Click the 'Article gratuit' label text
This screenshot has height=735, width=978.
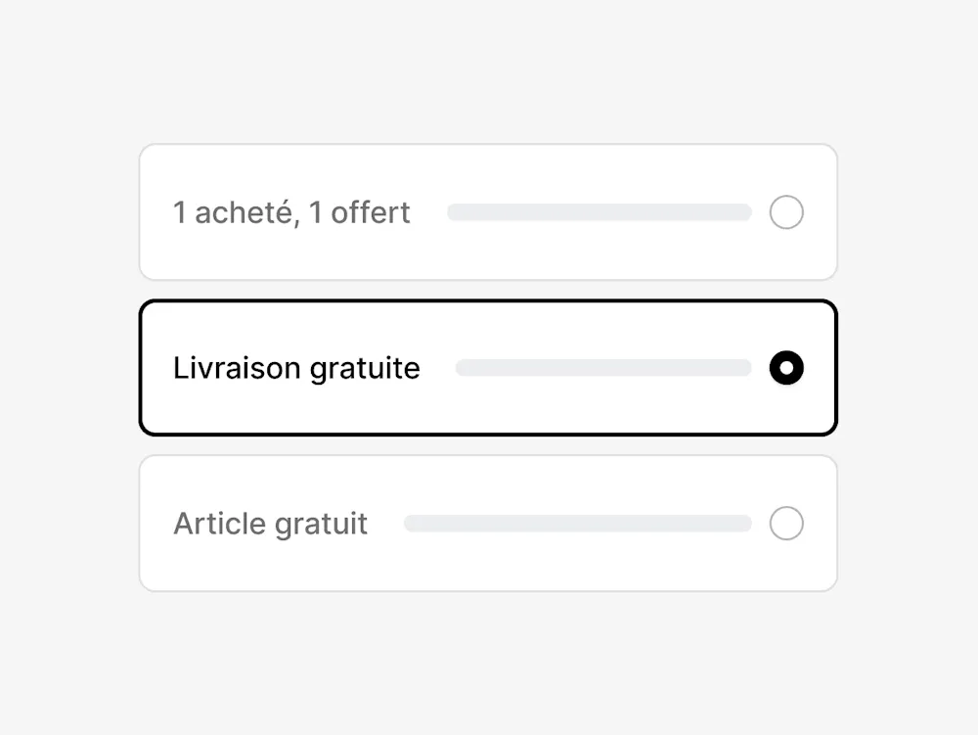click(x=270, y=524)
